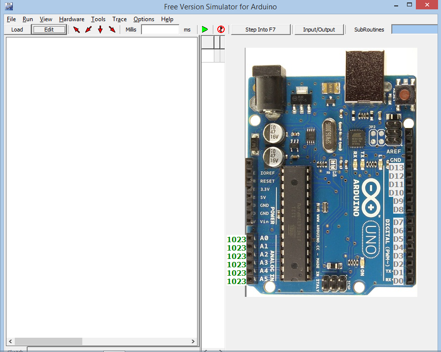The image size is (441, 352).
Task: Click the down-left red arrow icon
Action: (88, 30)
